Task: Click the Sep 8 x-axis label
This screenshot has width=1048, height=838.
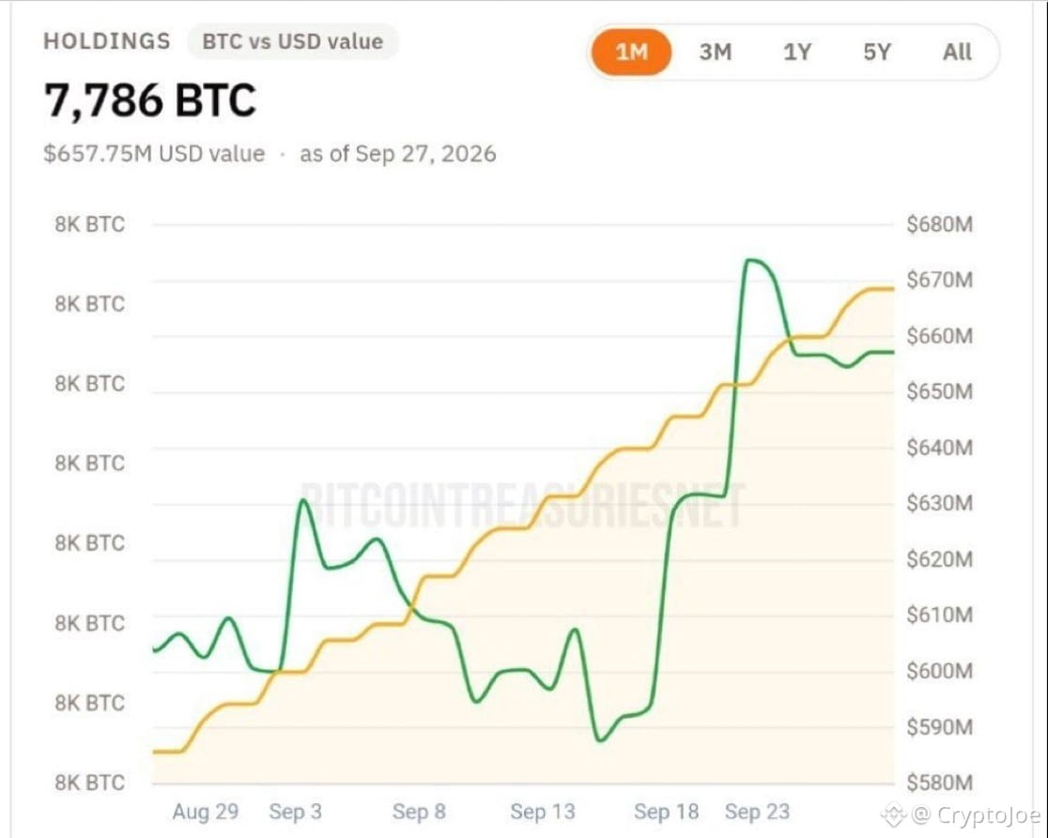Action: (x=419, y=812)
